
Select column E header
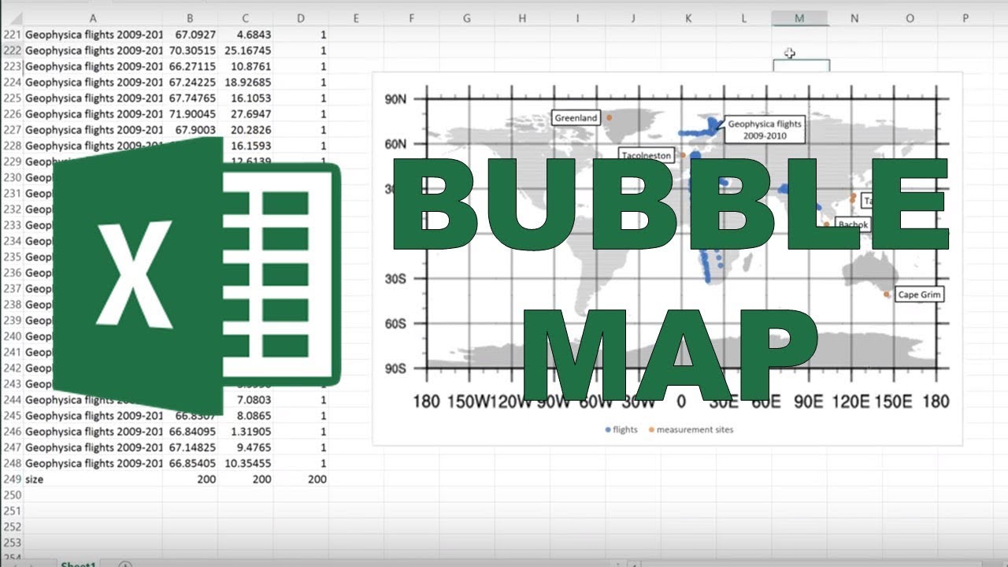pos(356,18)
